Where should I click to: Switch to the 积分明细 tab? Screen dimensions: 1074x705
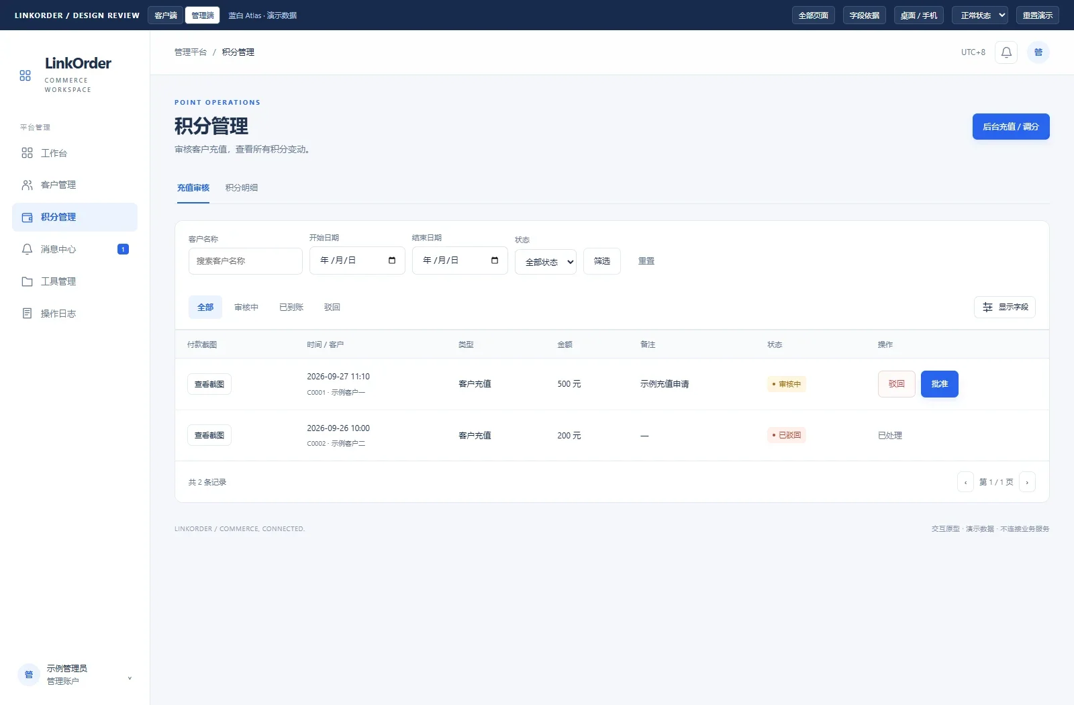(242, 188)
